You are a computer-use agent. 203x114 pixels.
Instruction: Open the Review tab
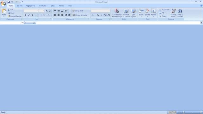pyautogui.click(x=61, y=6)
